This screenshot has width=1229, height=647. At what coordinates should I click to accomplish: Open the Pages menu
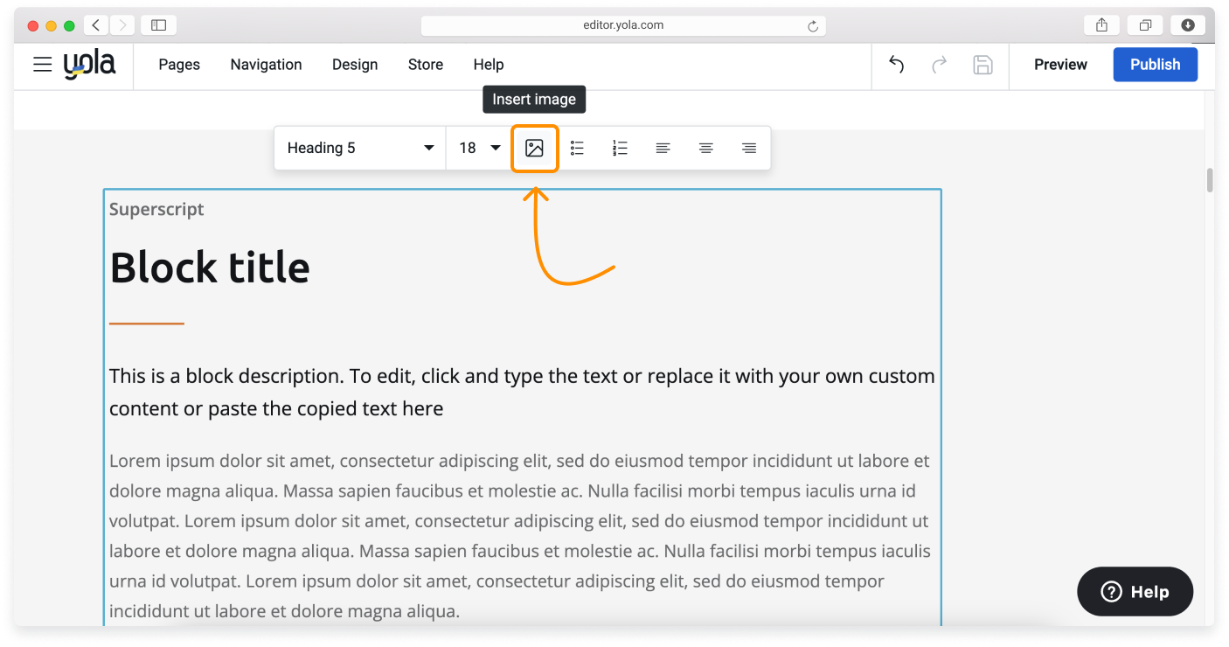click(x=179, y=65)
